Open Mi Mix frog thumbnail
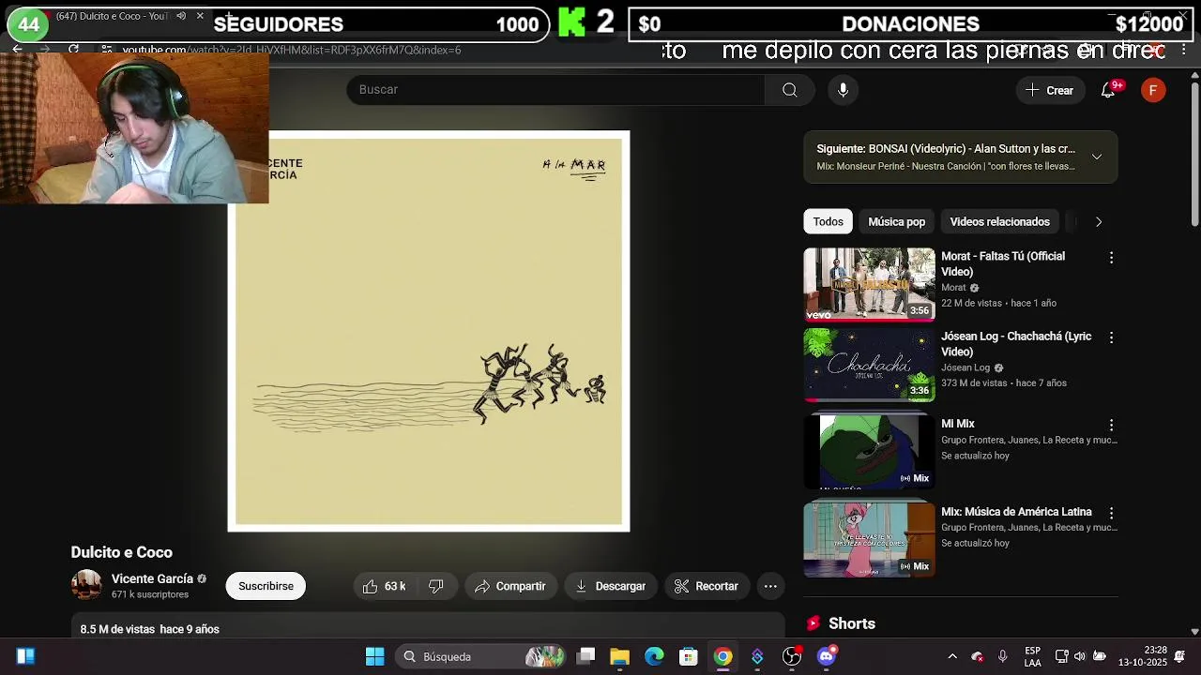The width and height of the screenshot is (1201, 675). (869, 452)
